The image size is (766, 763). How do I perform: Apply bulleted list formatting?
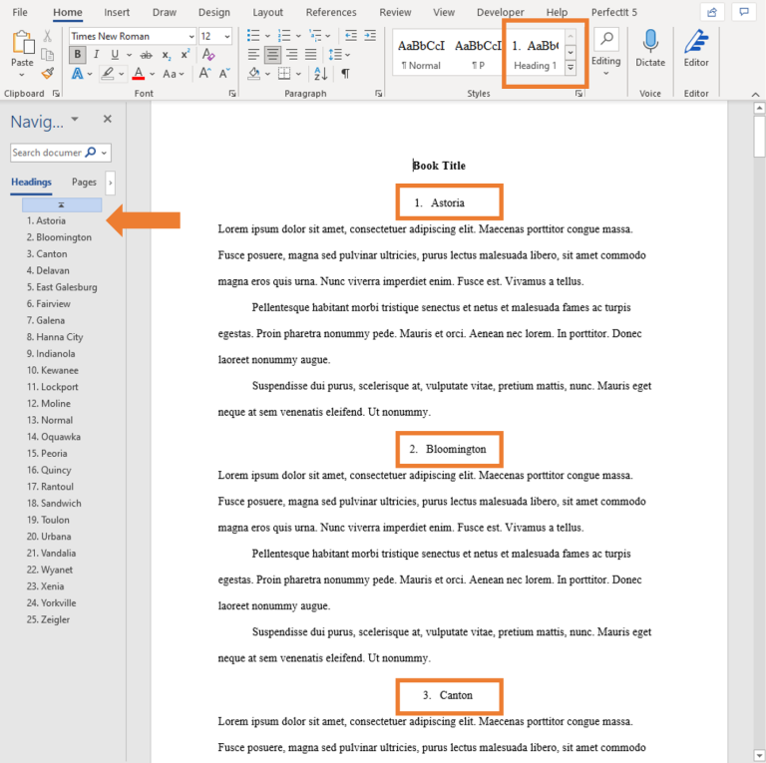[253, 36]
